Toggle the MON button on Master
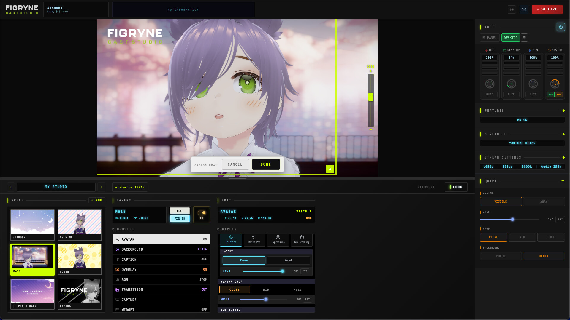The image size is (570, 320). tap(551, 95)
